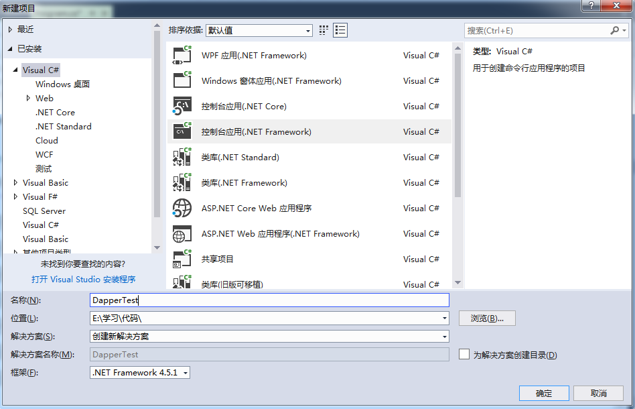This screenshot has width=635, height=409.
Task: Collapse the Installed node
Action: pyautogui.click(x=10, y=49)
